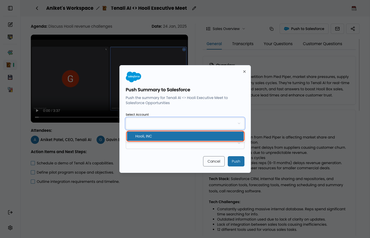
Task: Copy summary using the copy icon
Action: point(271,29)
